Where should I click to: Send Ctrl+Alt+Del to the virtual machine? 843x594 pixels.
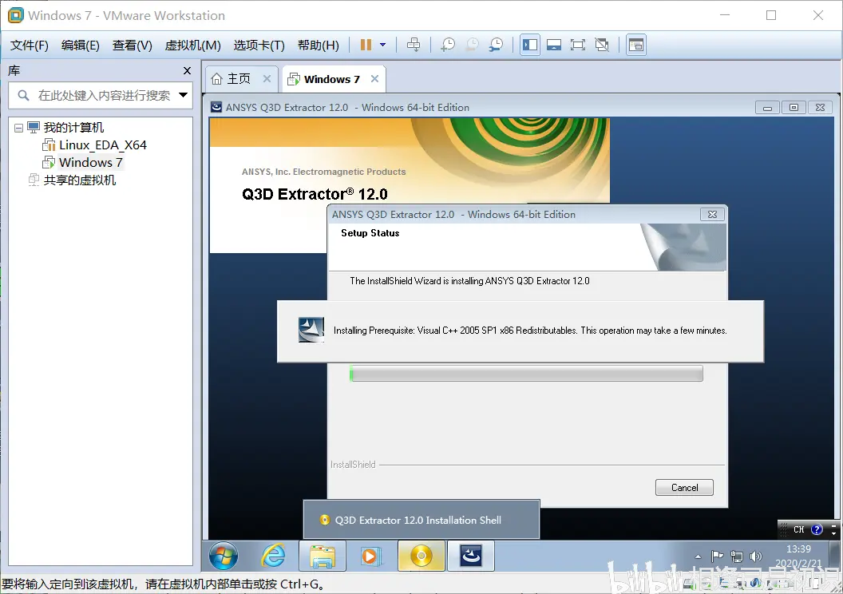click(414, 46)
